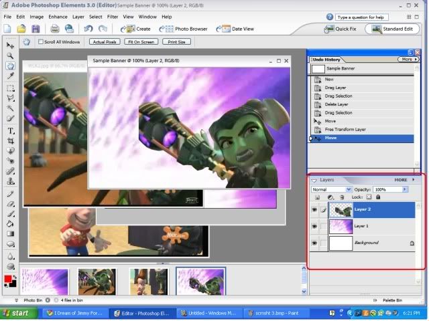Select the Move tool
Image resolution: width=429 pixels, height=321 pixels.
11,45
